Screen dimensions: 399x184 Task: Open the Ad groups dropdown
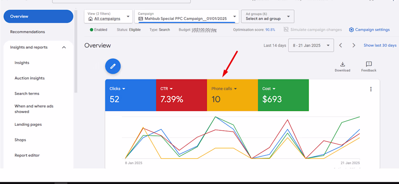[268, 17]
